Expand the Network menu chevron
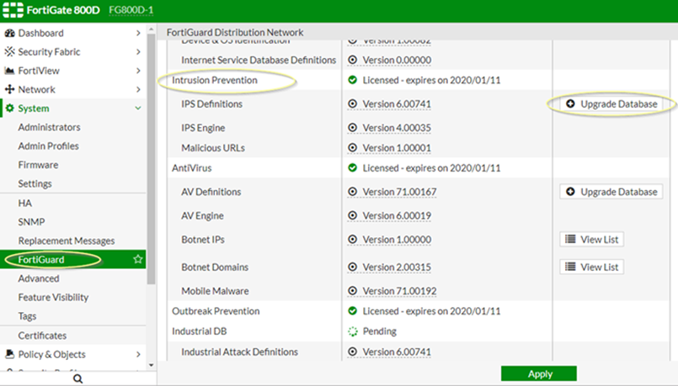Viewport: 678px width, 386px height. pos(138,89)
